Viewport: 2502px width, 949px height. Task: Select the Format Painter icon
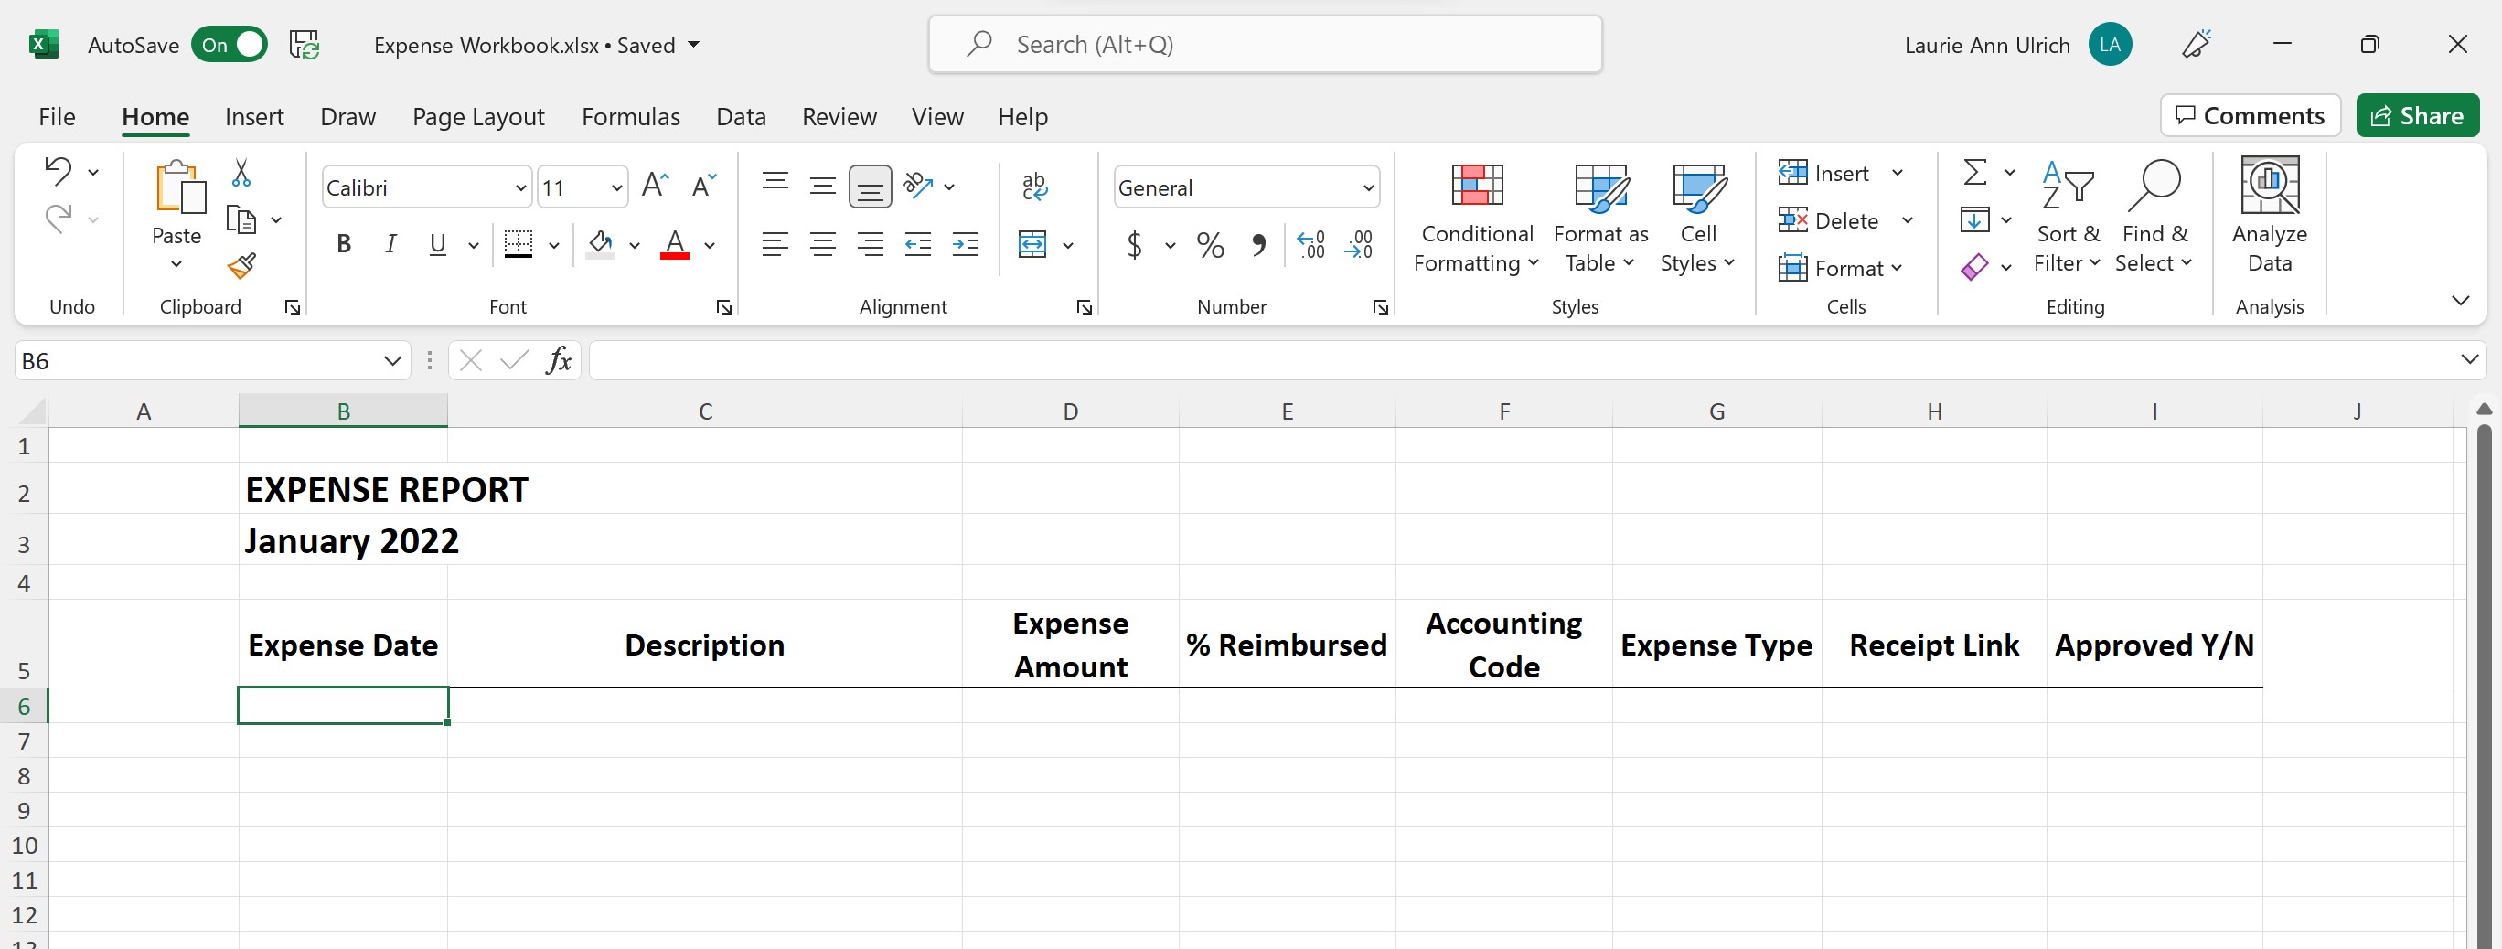pyautogui.click(x=241, y=265)
